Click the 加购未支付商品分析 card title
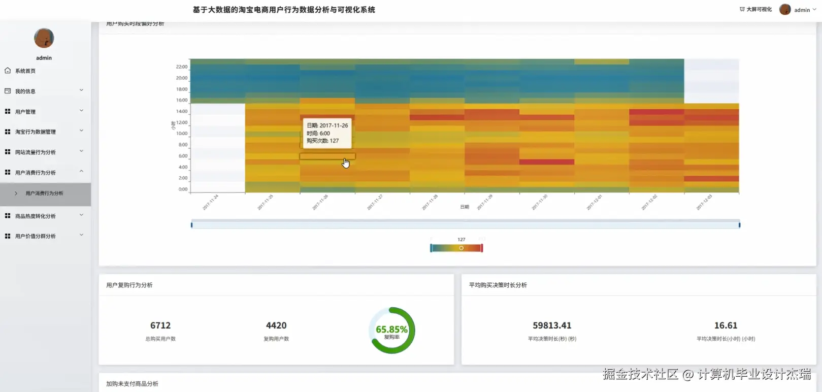The width and height of the screenshot is (822, 392). pos(132,384)
